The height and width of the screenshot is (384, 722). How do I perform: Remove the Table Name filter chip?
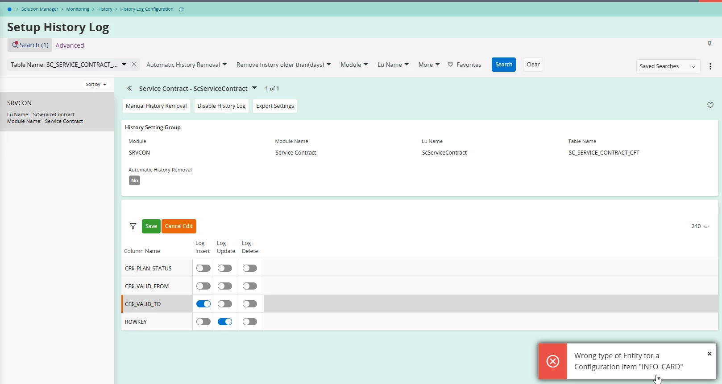coord(134,65)
